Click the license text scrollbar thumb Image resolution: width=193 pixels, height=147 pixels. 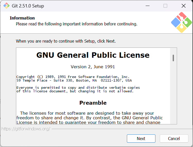point(173,58)
